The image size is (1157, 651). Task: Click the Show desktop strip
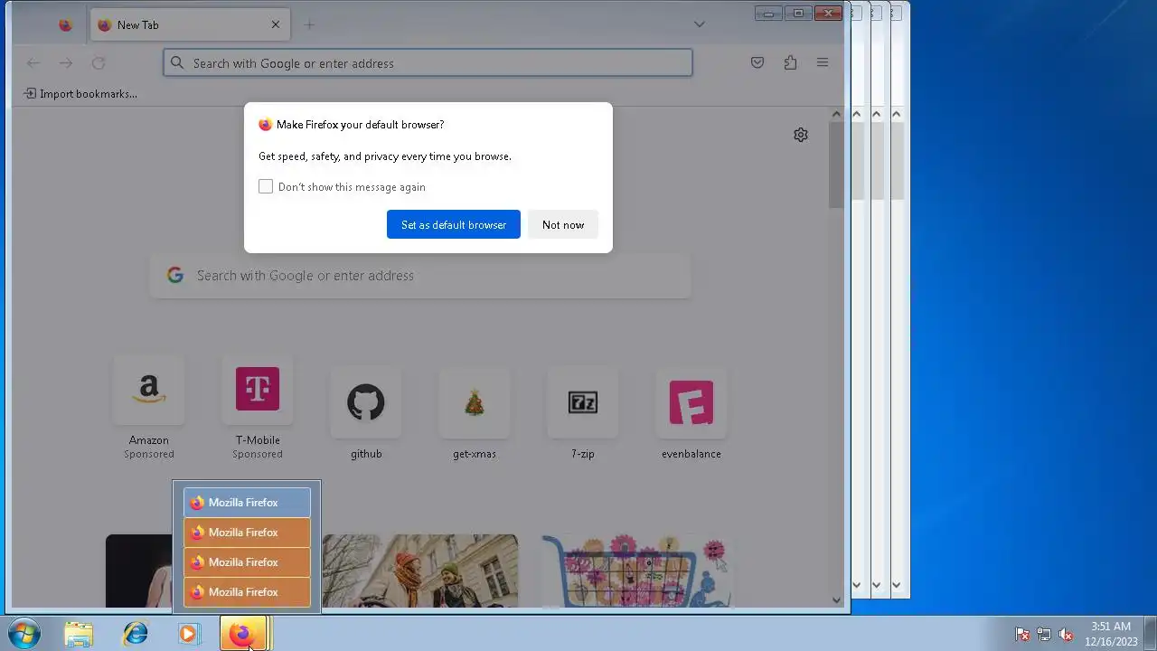pyautogui.click(x=1151, y=634)
